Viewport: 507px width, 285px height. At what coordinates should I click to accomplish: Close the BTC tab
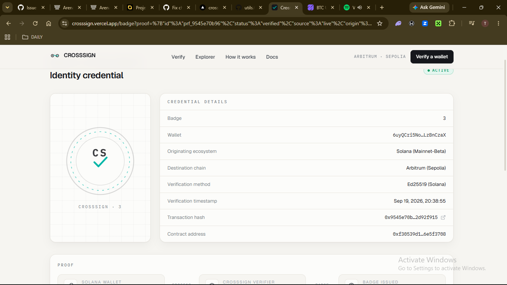pos(332,7)
